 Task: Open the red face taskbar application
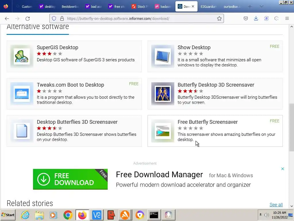click(111, 215)
